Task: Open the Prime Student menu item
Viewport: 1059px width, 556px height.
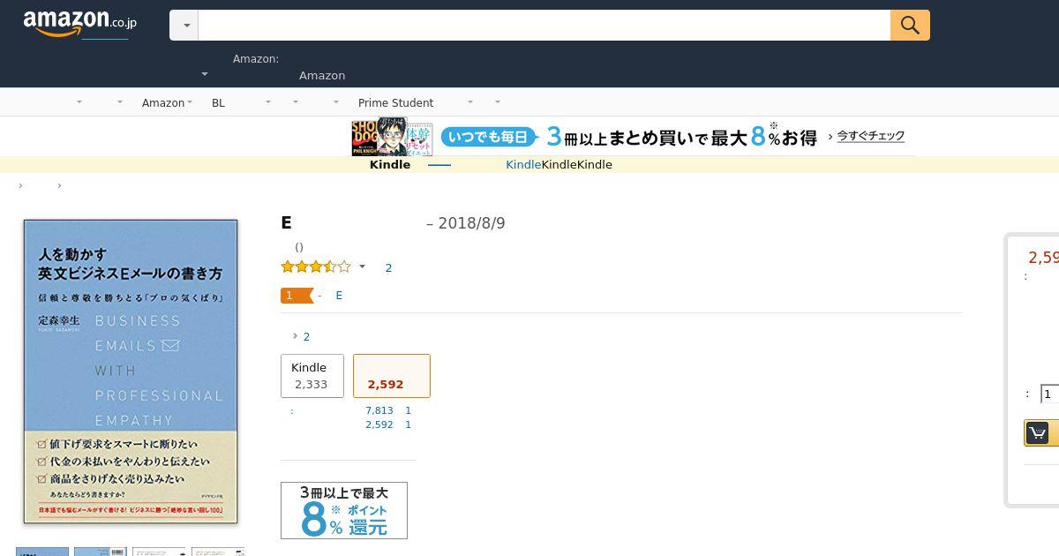Action: pyautogui.click(x=395, y=102)
